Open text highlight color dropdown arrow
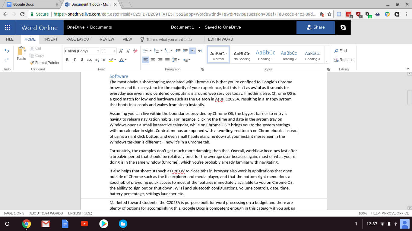 click(x=115, y=60)
